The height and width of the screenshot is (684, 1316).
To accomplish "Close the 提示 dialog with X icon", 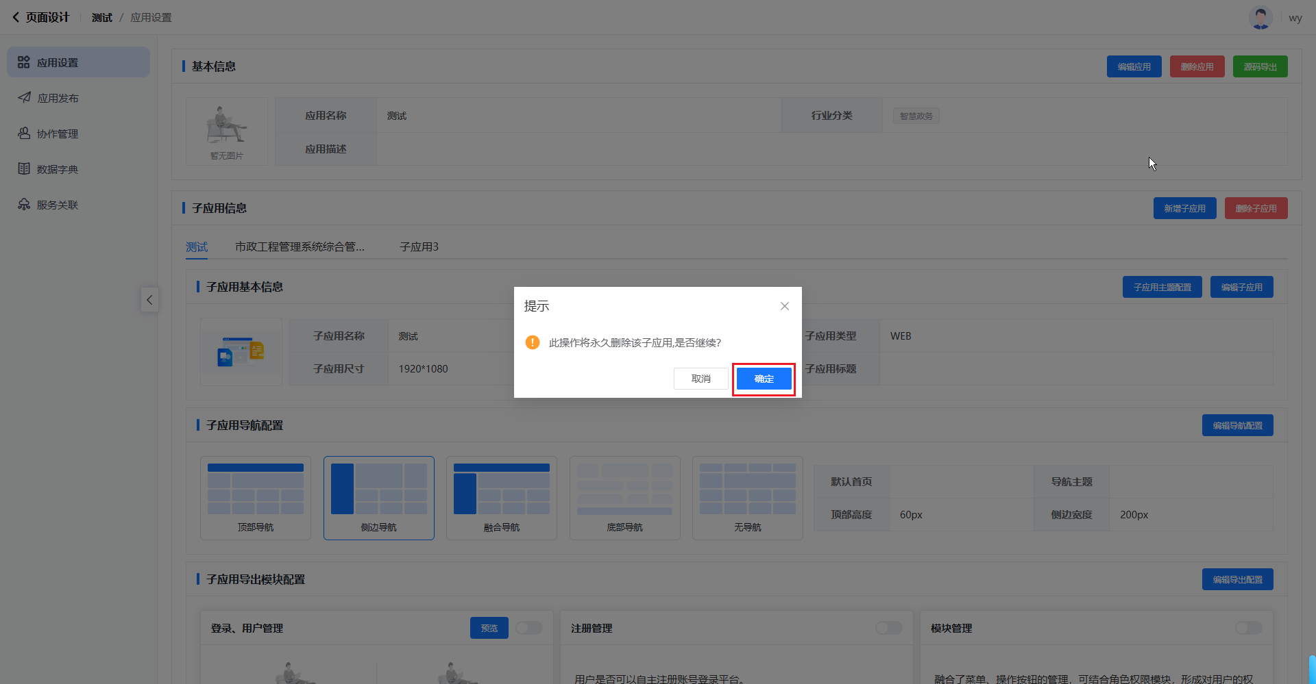I will [785, 306].
